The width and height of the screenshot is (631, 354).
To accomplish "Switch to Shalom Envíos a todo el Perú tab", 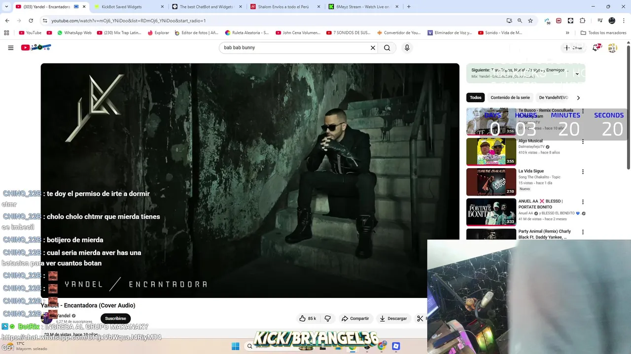I will pos(284,7).
